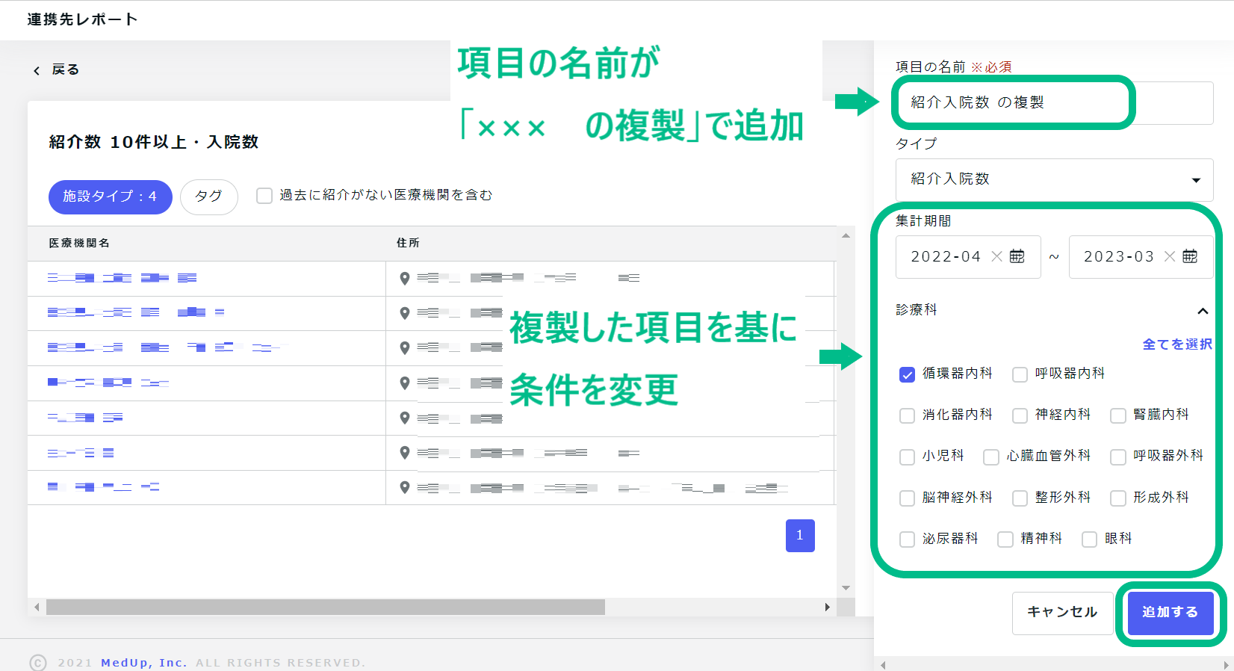Clear the 2023-03 end date with X
Image resolution: width=1234 pixels, height=671 pixels.
[1170, 256]
